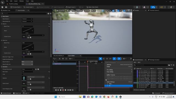The width and height of the screenshot is (176, 99).
Task: Toggle the curve editor value snapping icon
Action: pyautogui.click(x=119, y=59)
